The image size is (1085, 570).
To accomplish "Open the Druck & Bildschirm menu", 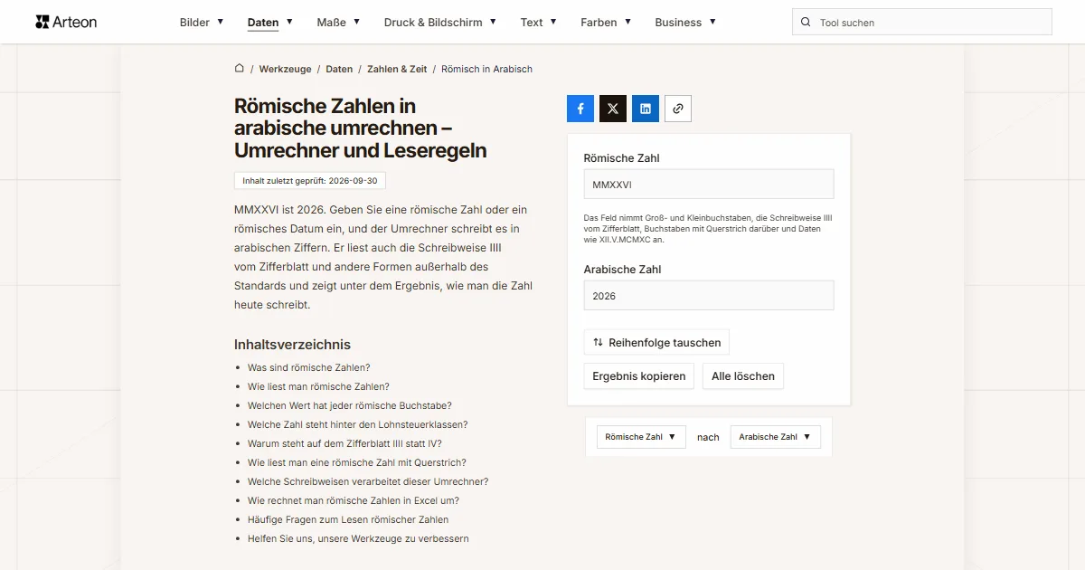I will pyautogui.click(x=440, y=23).
